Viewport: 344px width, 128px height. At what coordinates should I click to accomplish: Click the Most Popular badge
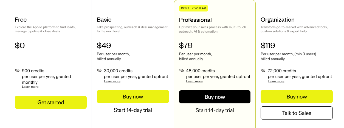click(x=194, y=8)
